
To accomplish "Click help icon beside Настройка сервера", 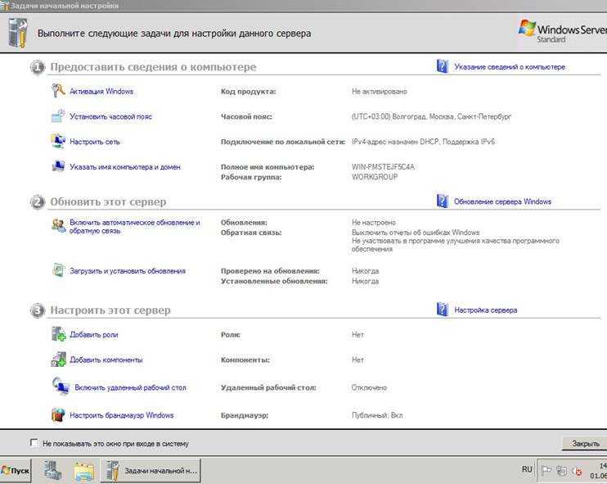I will click(442, 310).
